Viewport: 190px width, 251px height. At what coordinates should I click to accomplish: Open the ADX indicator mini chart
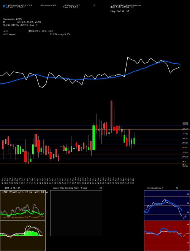(x=23, y=205)
